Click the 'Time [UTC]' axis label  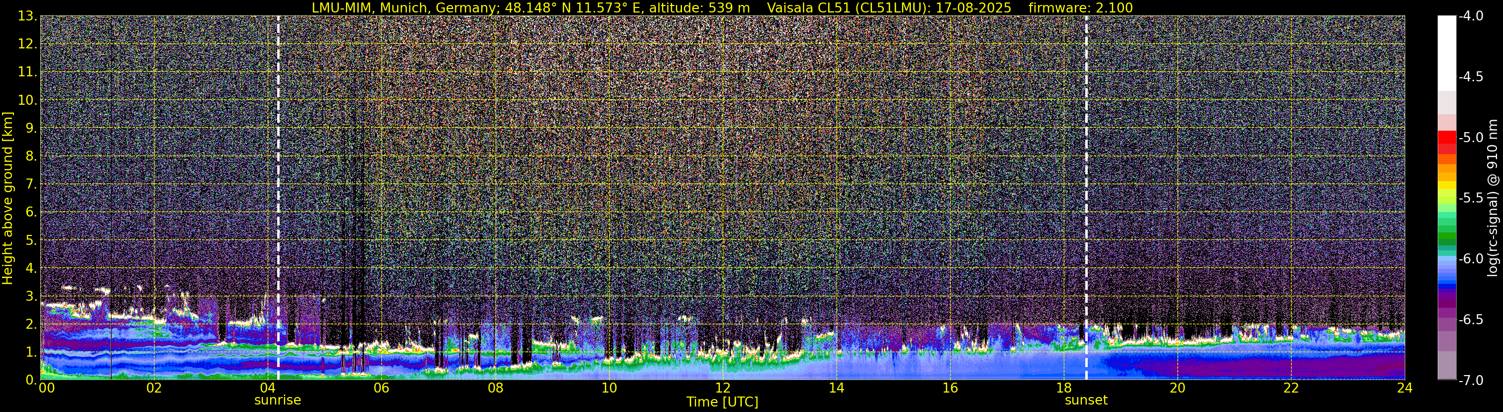722,402
